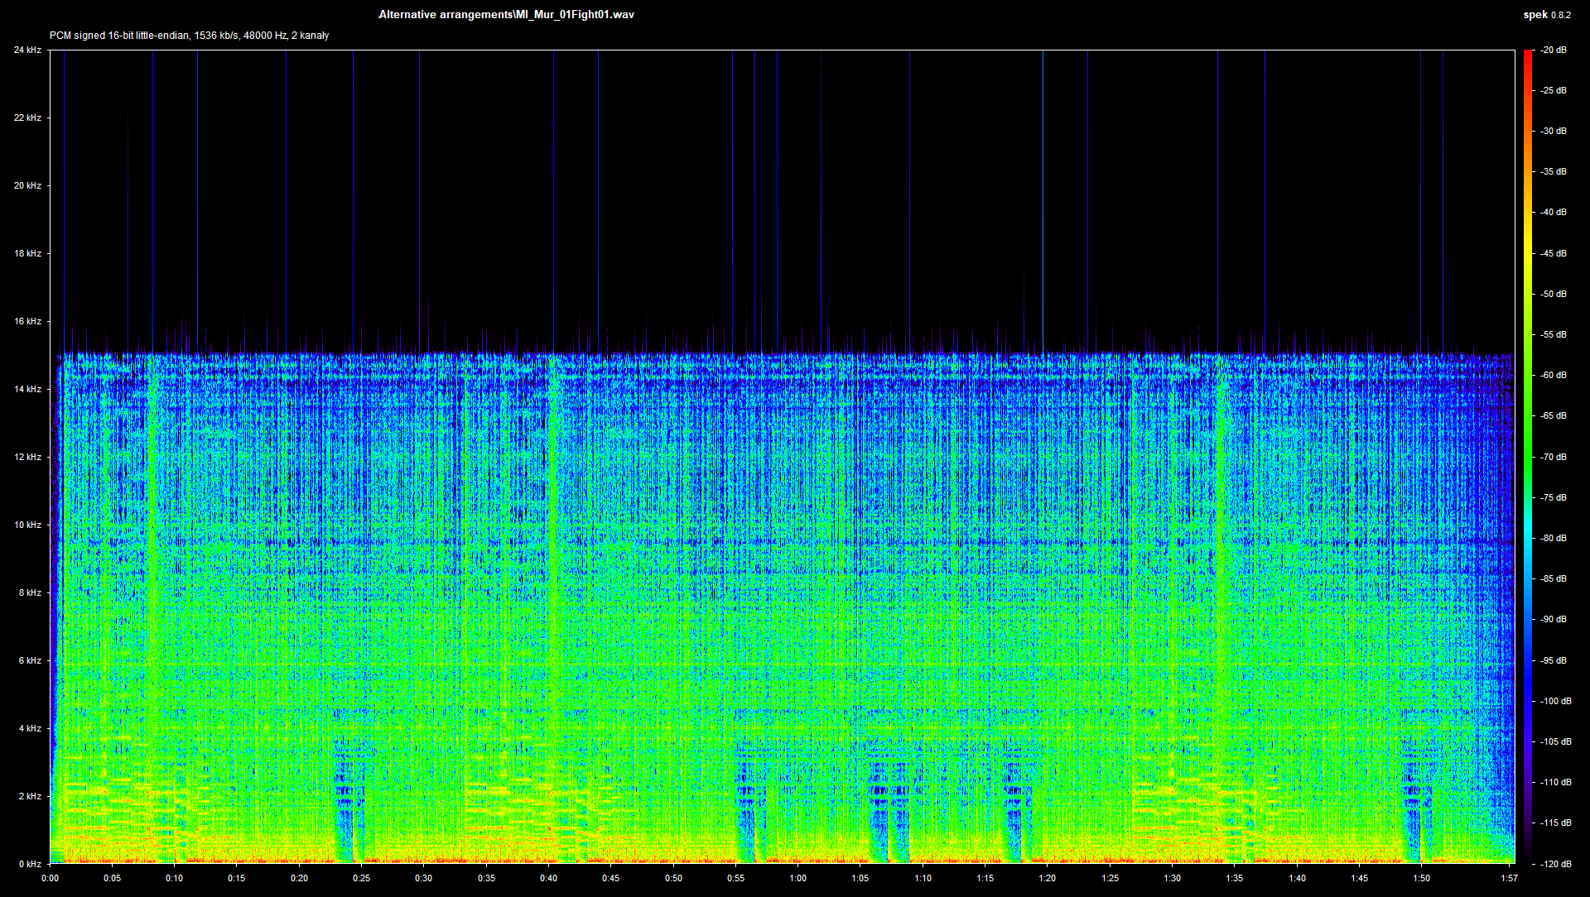Click the 1:30 time axis marker
Screen dimensions: 1590x897
(1172, 878)
